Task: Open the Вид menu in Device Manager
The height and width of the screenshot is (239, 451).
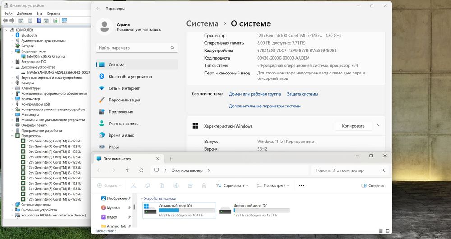Action: (39, 14)
